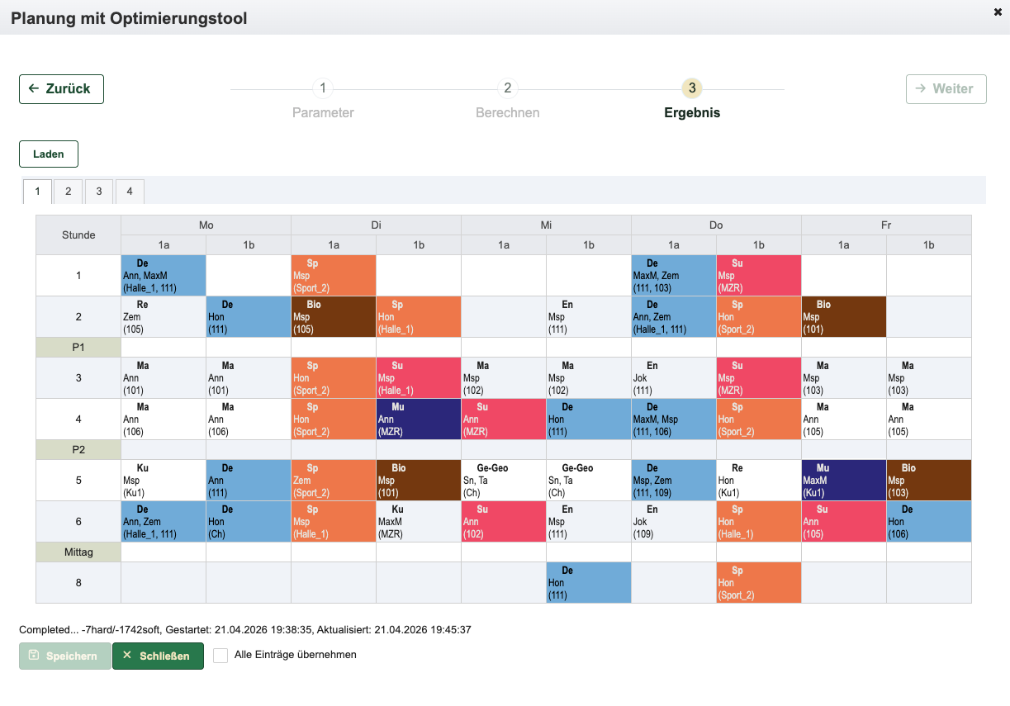
Task: Select Friday 1a Mu lesson in period 5
Action: 843,481
